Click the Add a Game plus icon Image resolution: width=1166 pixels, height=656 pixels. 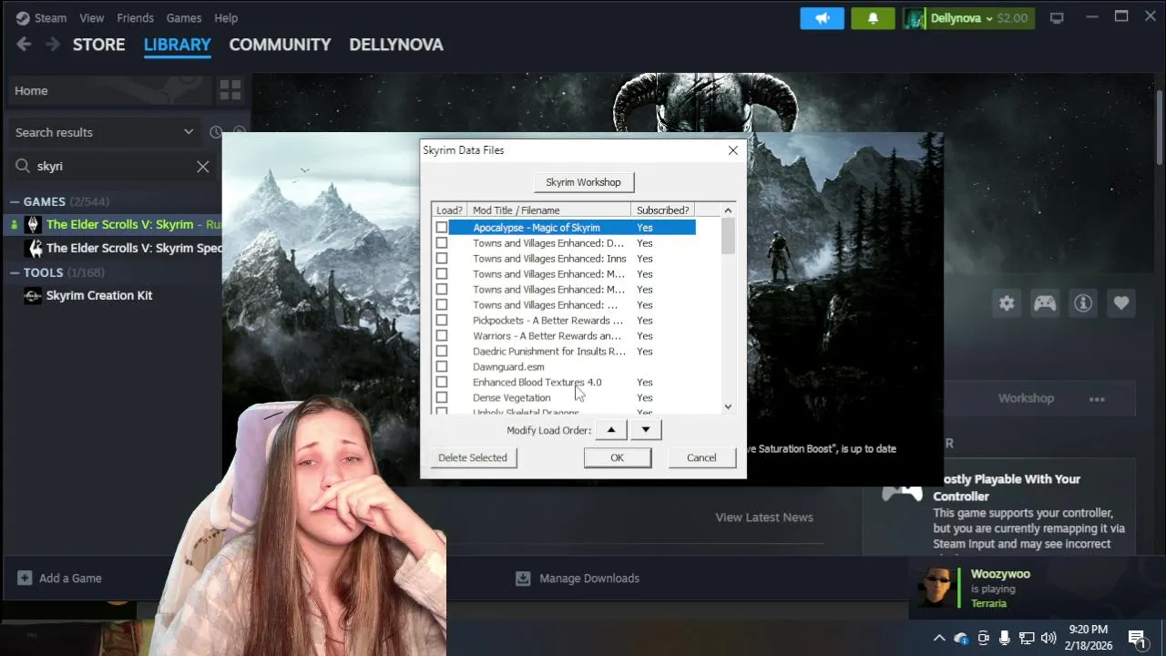[x=25, y=578]
